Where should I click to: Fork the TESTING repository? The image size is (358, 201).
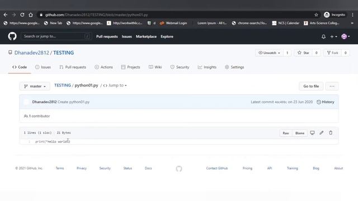333,53
